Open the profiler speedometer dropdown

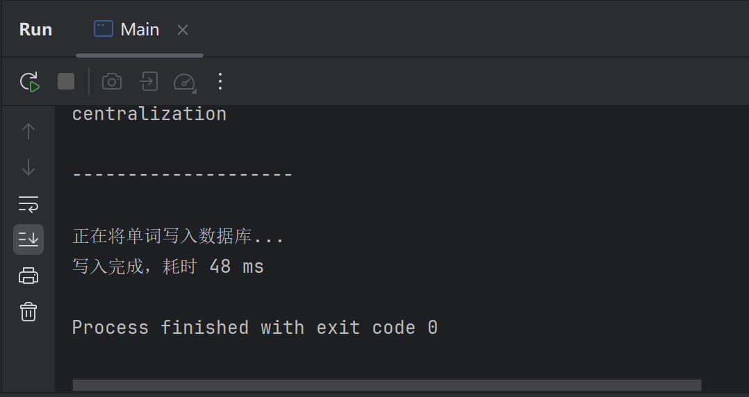click(x=184, y=82)
